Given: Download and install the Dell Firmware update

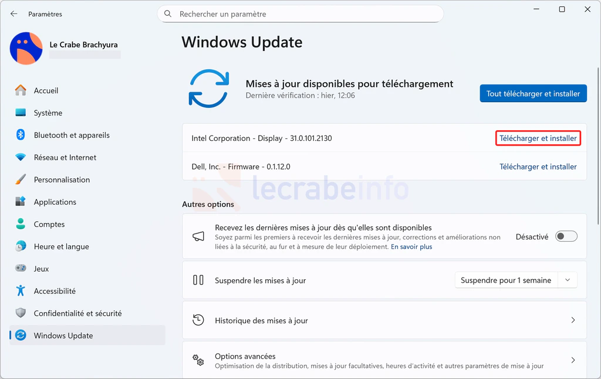Looking at the screenshot, I should (538, 167).
